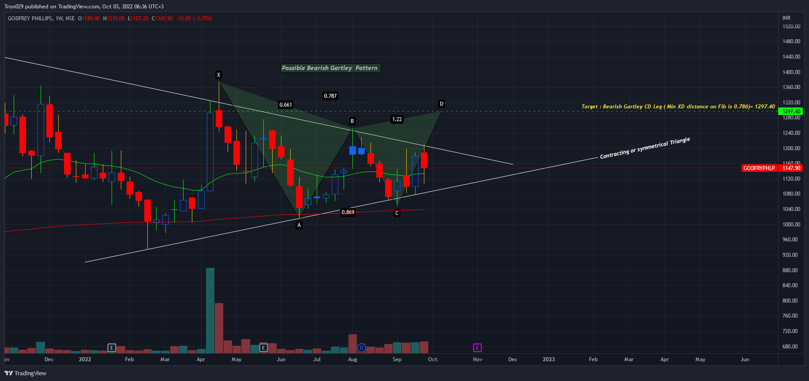
Task: Click the B point label of pattern
Action: (352, 121)
